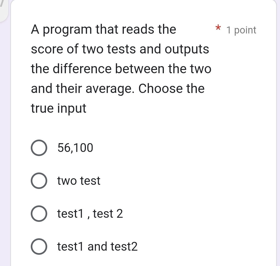Select the radio button for "test1 , test 2"

[39, 214]
